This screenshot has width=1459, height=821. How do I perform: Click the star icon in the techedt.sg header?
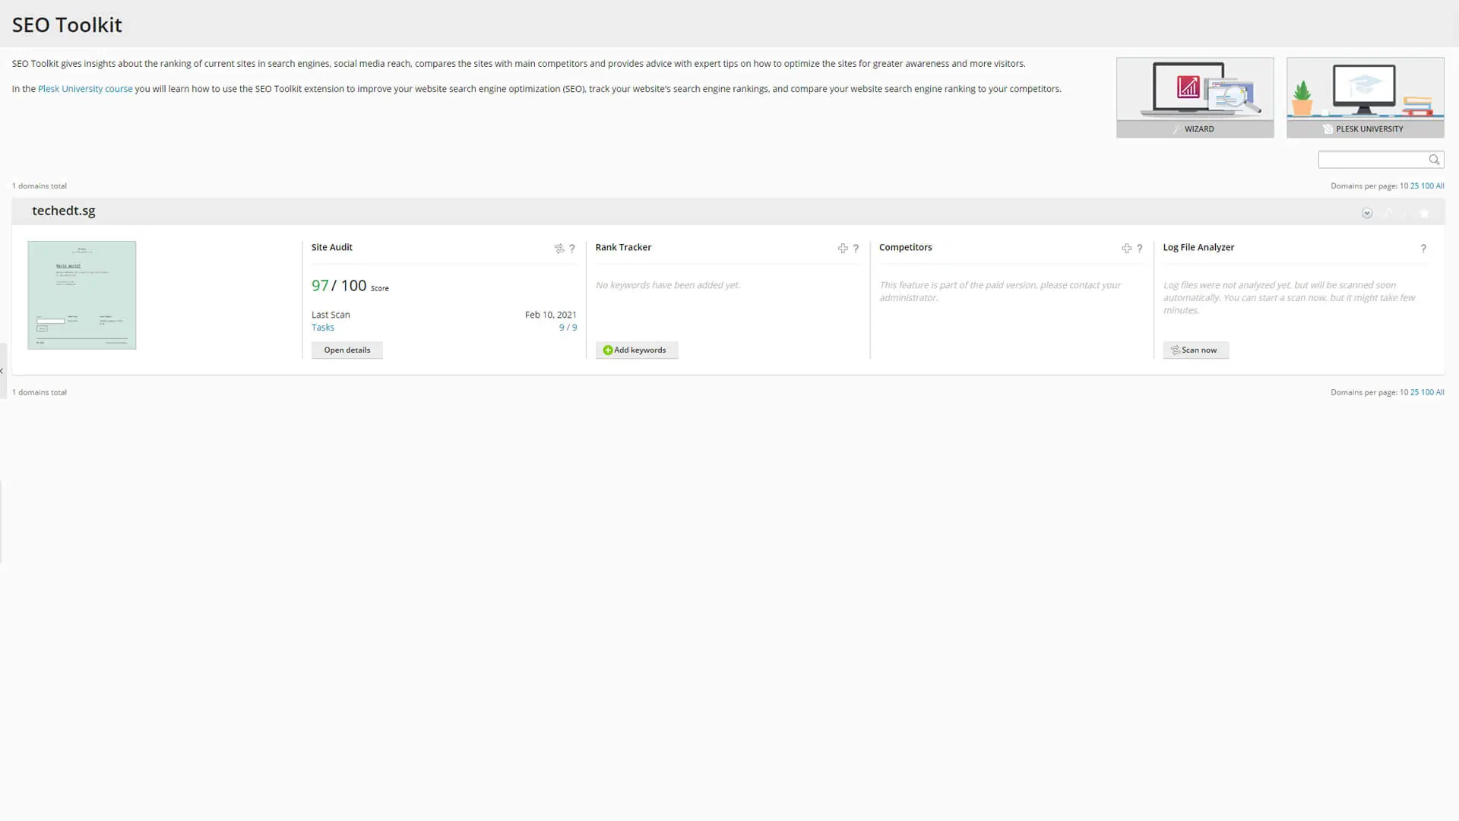pyautogui.click(x=1424, y=214)
